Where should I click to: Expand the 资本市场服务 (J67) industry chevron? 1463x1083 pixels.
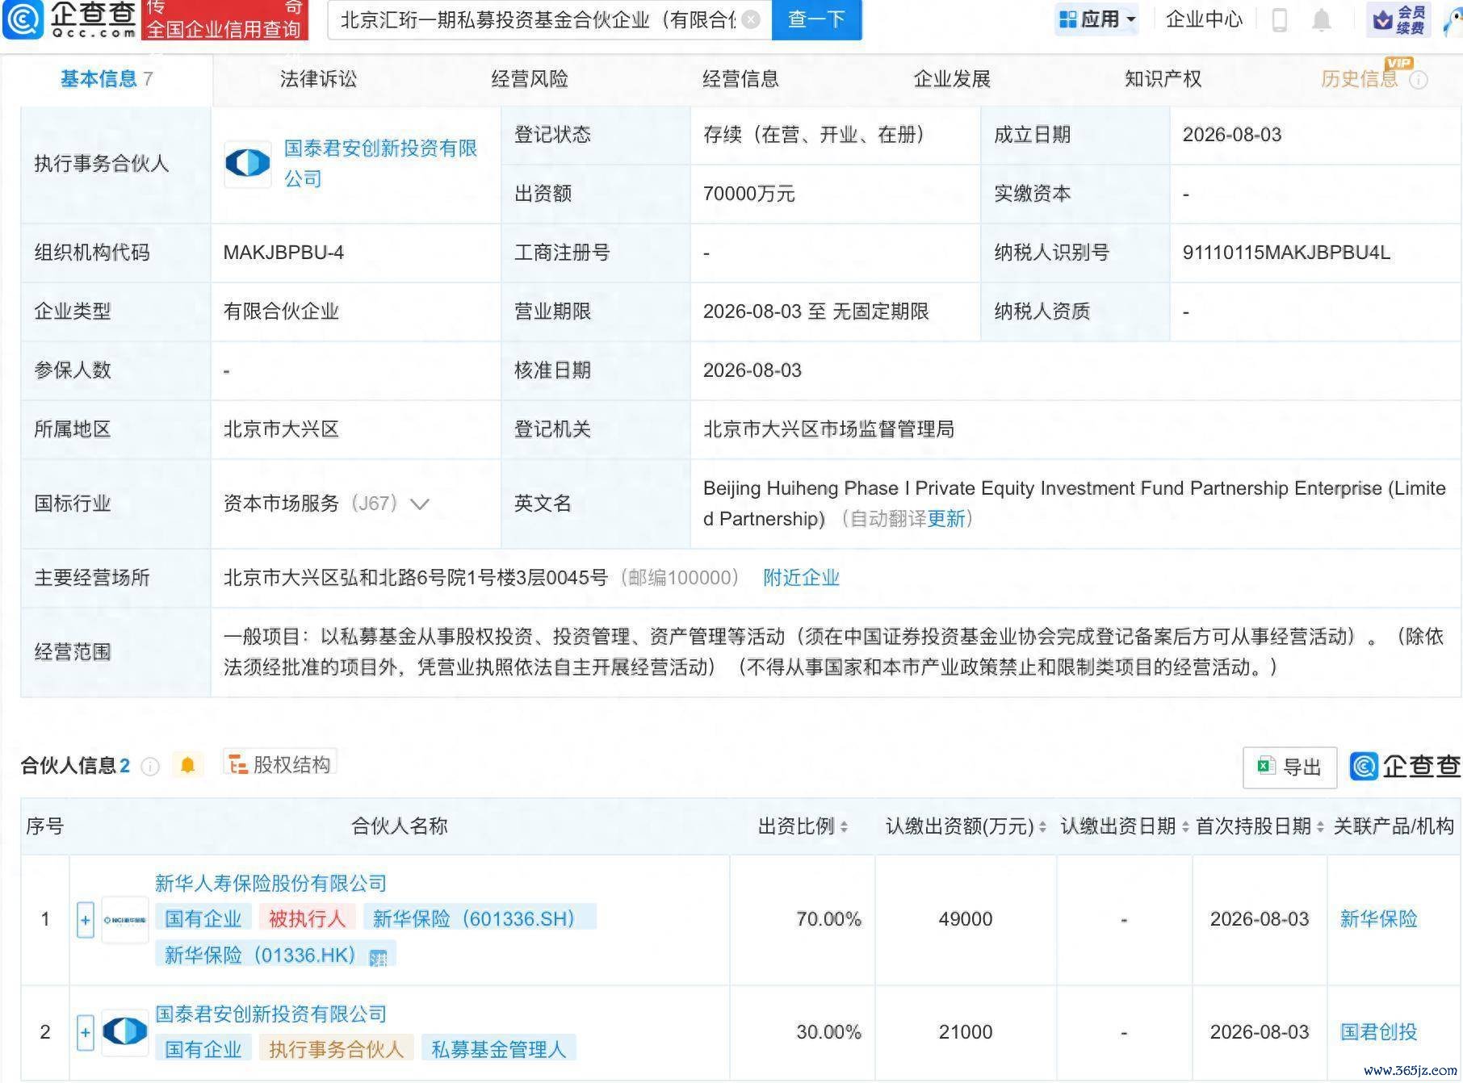coord(419,504)
